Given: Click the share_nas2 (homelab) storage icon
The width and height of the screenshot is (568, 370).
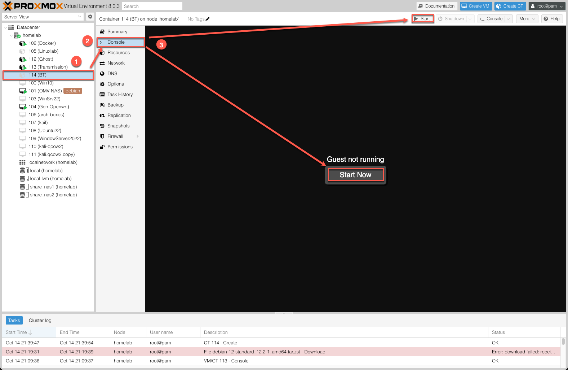Looking at the screenshot, I should coord(24,195).
